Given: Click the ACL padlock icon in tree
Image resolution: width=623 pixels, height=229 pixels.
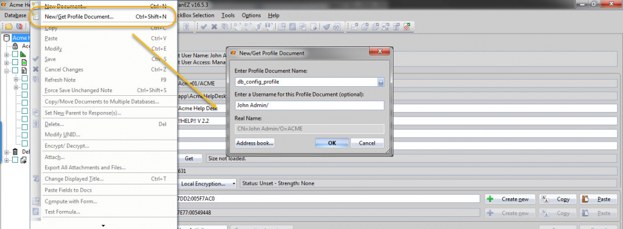Looking at the screenshot, I should click(15, 46).
